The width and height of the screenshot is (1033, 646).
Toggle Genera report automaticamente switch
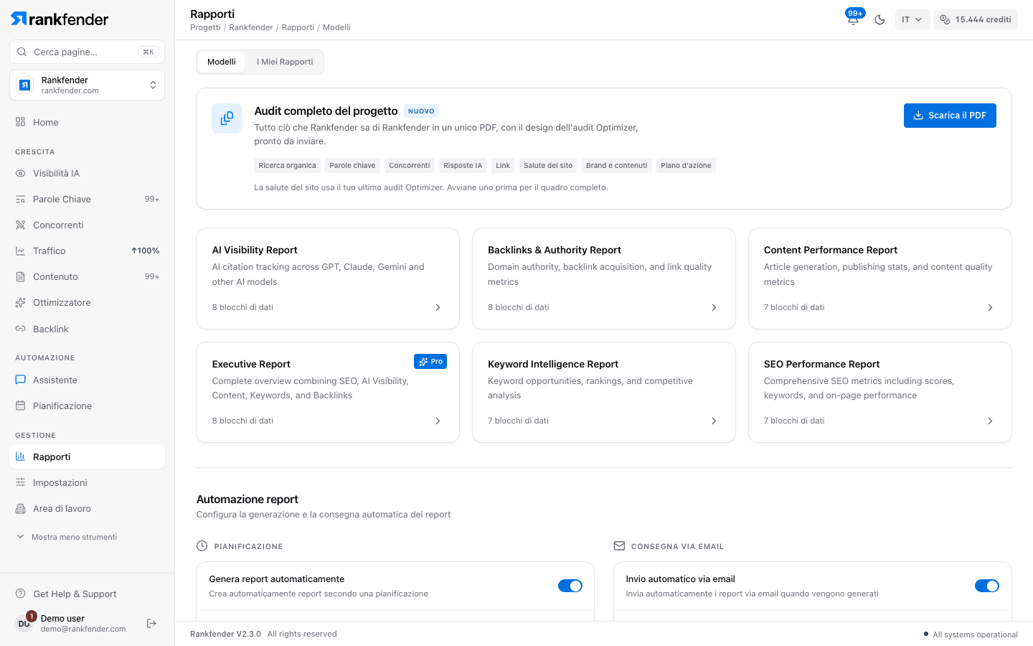tap(570, 586)
